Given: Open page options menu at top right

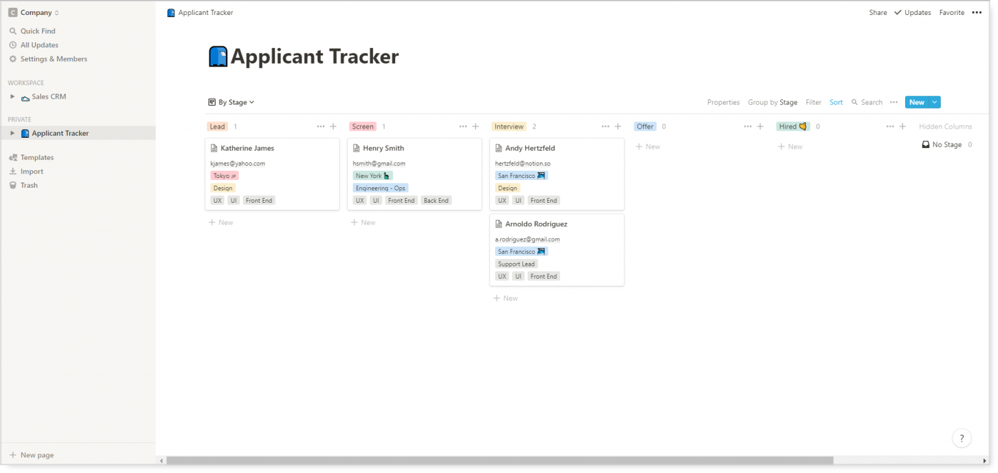Looking at the screenshot, I should (x=977, y=12).
